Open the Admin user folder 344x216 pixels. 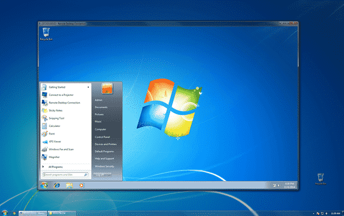click(99, 100)
